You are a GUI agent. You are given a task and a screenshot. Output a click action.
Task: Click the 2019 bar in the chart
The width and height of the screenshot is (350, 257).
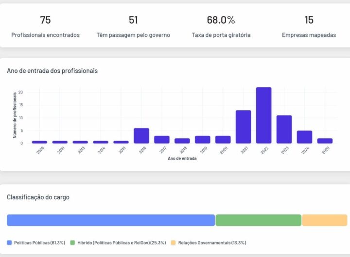[203, 140]
